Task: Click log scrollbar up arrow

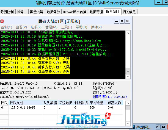Action: click(x=128, y=33)
